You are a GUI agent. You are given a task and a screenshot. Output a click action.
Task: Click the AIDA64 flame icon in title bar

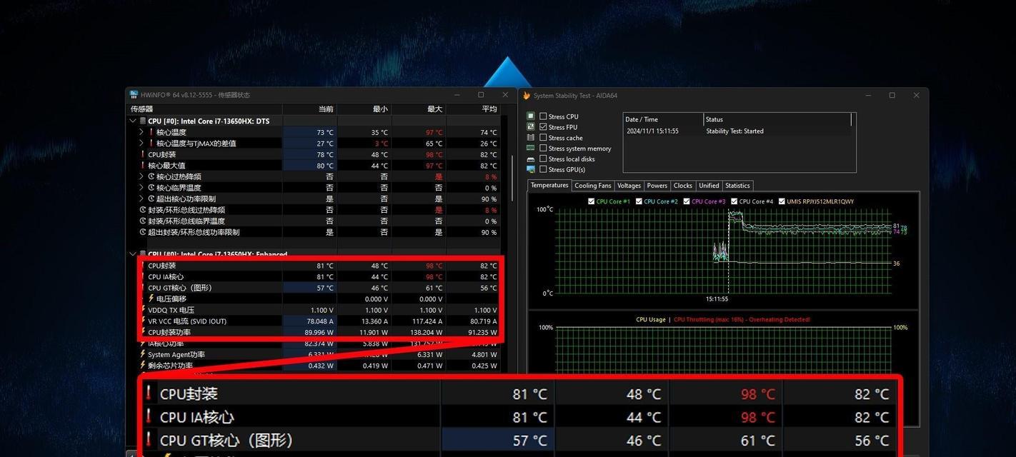(527, 95)
